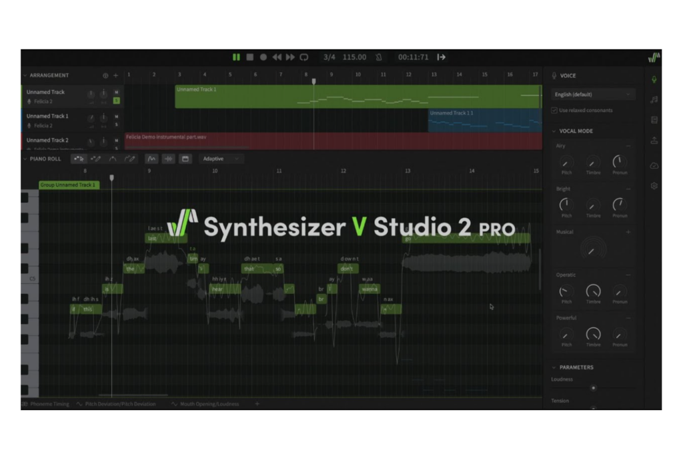Select the red Felicia Demo Instrumental part.wav clip

point(333,141)
